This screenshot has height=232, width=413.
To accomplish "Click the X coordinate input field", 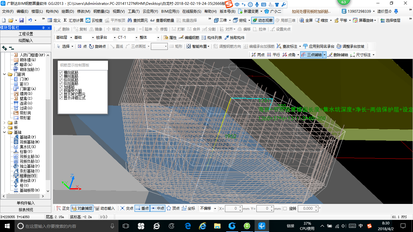I will 233,208.
